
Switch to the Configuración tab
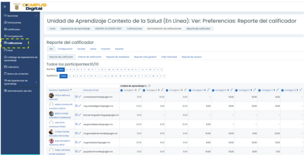tap(65, 49)
